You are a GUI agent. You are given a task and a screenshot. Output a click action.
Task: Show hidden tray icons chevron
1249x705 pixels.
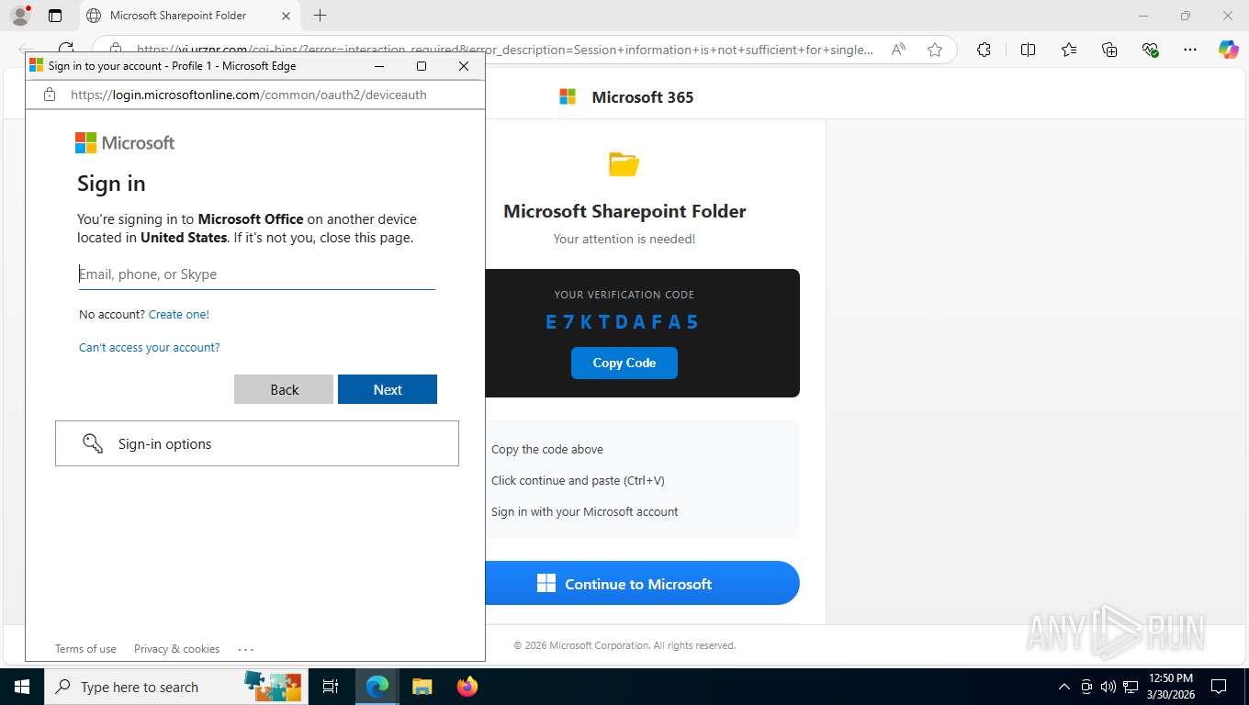1064,687
